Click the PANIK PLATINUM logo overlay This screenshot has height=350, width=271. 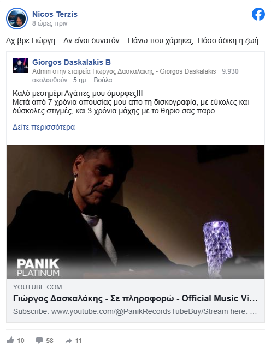click(x=38, y=267)
